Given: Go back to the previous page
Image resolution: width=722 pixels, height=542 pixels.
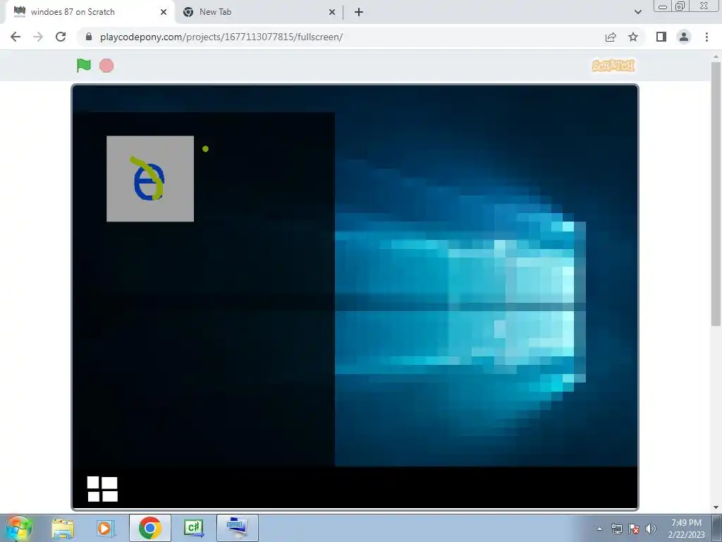Looking at the screenshot, I should (16, 37).
